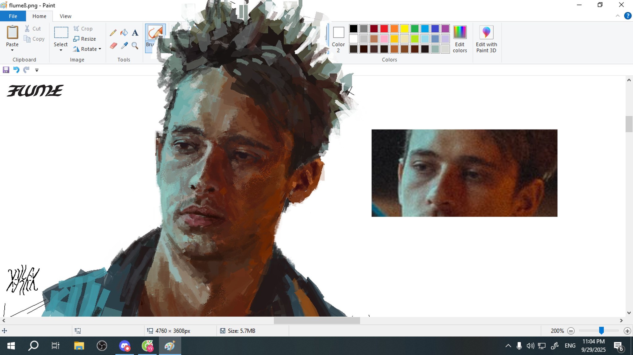Image resolution: width=633 pixels, height=355 pixels.
Task: Expand the Paste dropdown arrow
Action: pyautogui.click(x=12, y=50)
